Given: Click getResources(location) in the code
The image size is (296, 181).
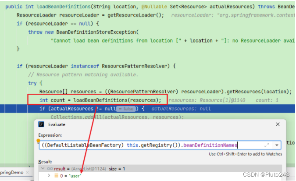Looking at the screenshot, I should [258, 92].
